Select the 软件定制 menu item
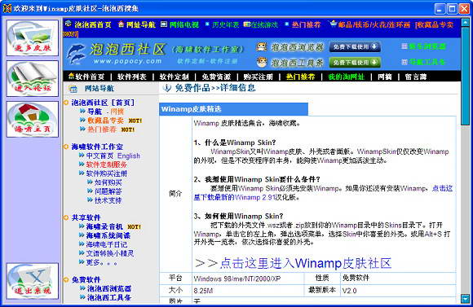This screenshot has width=473, height=307. [174, 77]
